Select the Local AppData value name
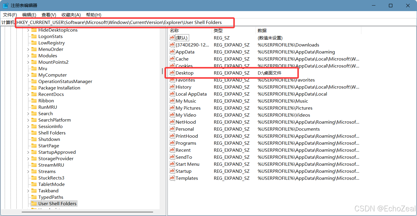Screen dimensions: 417x216 click(191, 94)
